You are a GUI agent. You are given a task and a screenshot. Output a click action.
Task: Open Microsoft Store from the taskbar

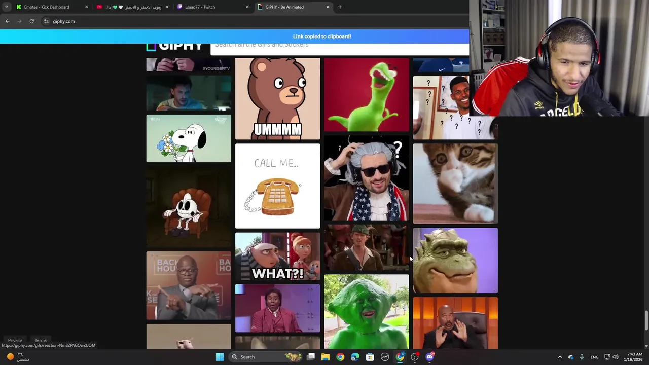(370, 357)
